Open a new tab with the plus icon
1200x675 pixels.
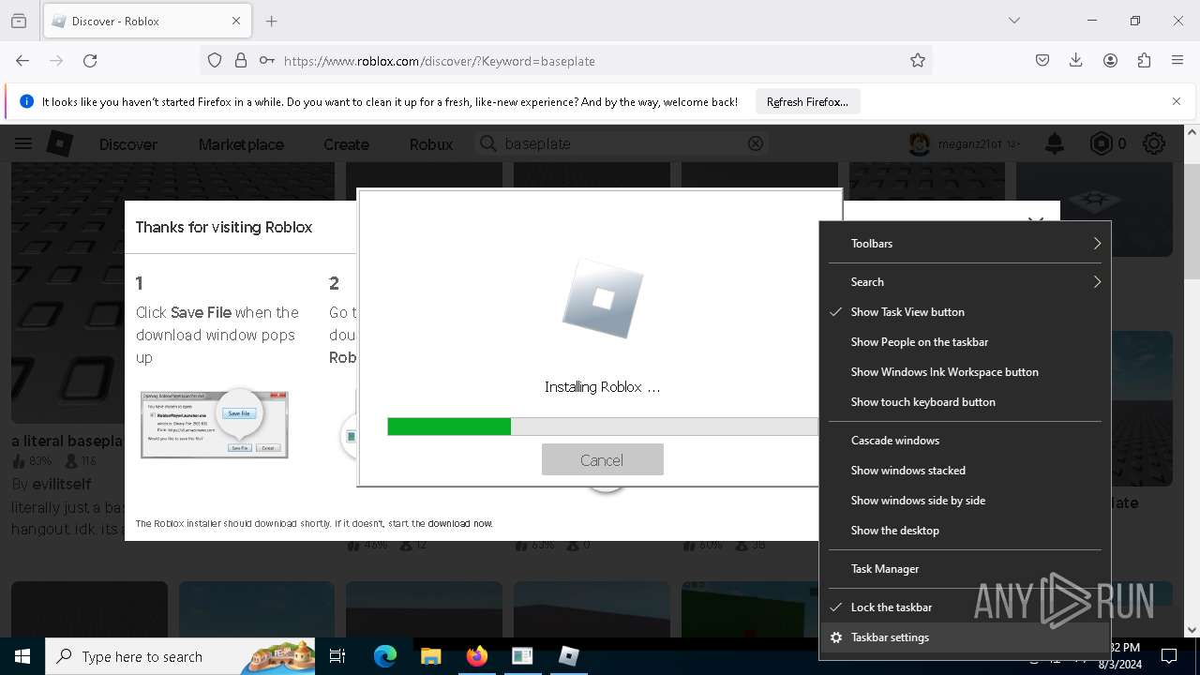pos(271,21)
